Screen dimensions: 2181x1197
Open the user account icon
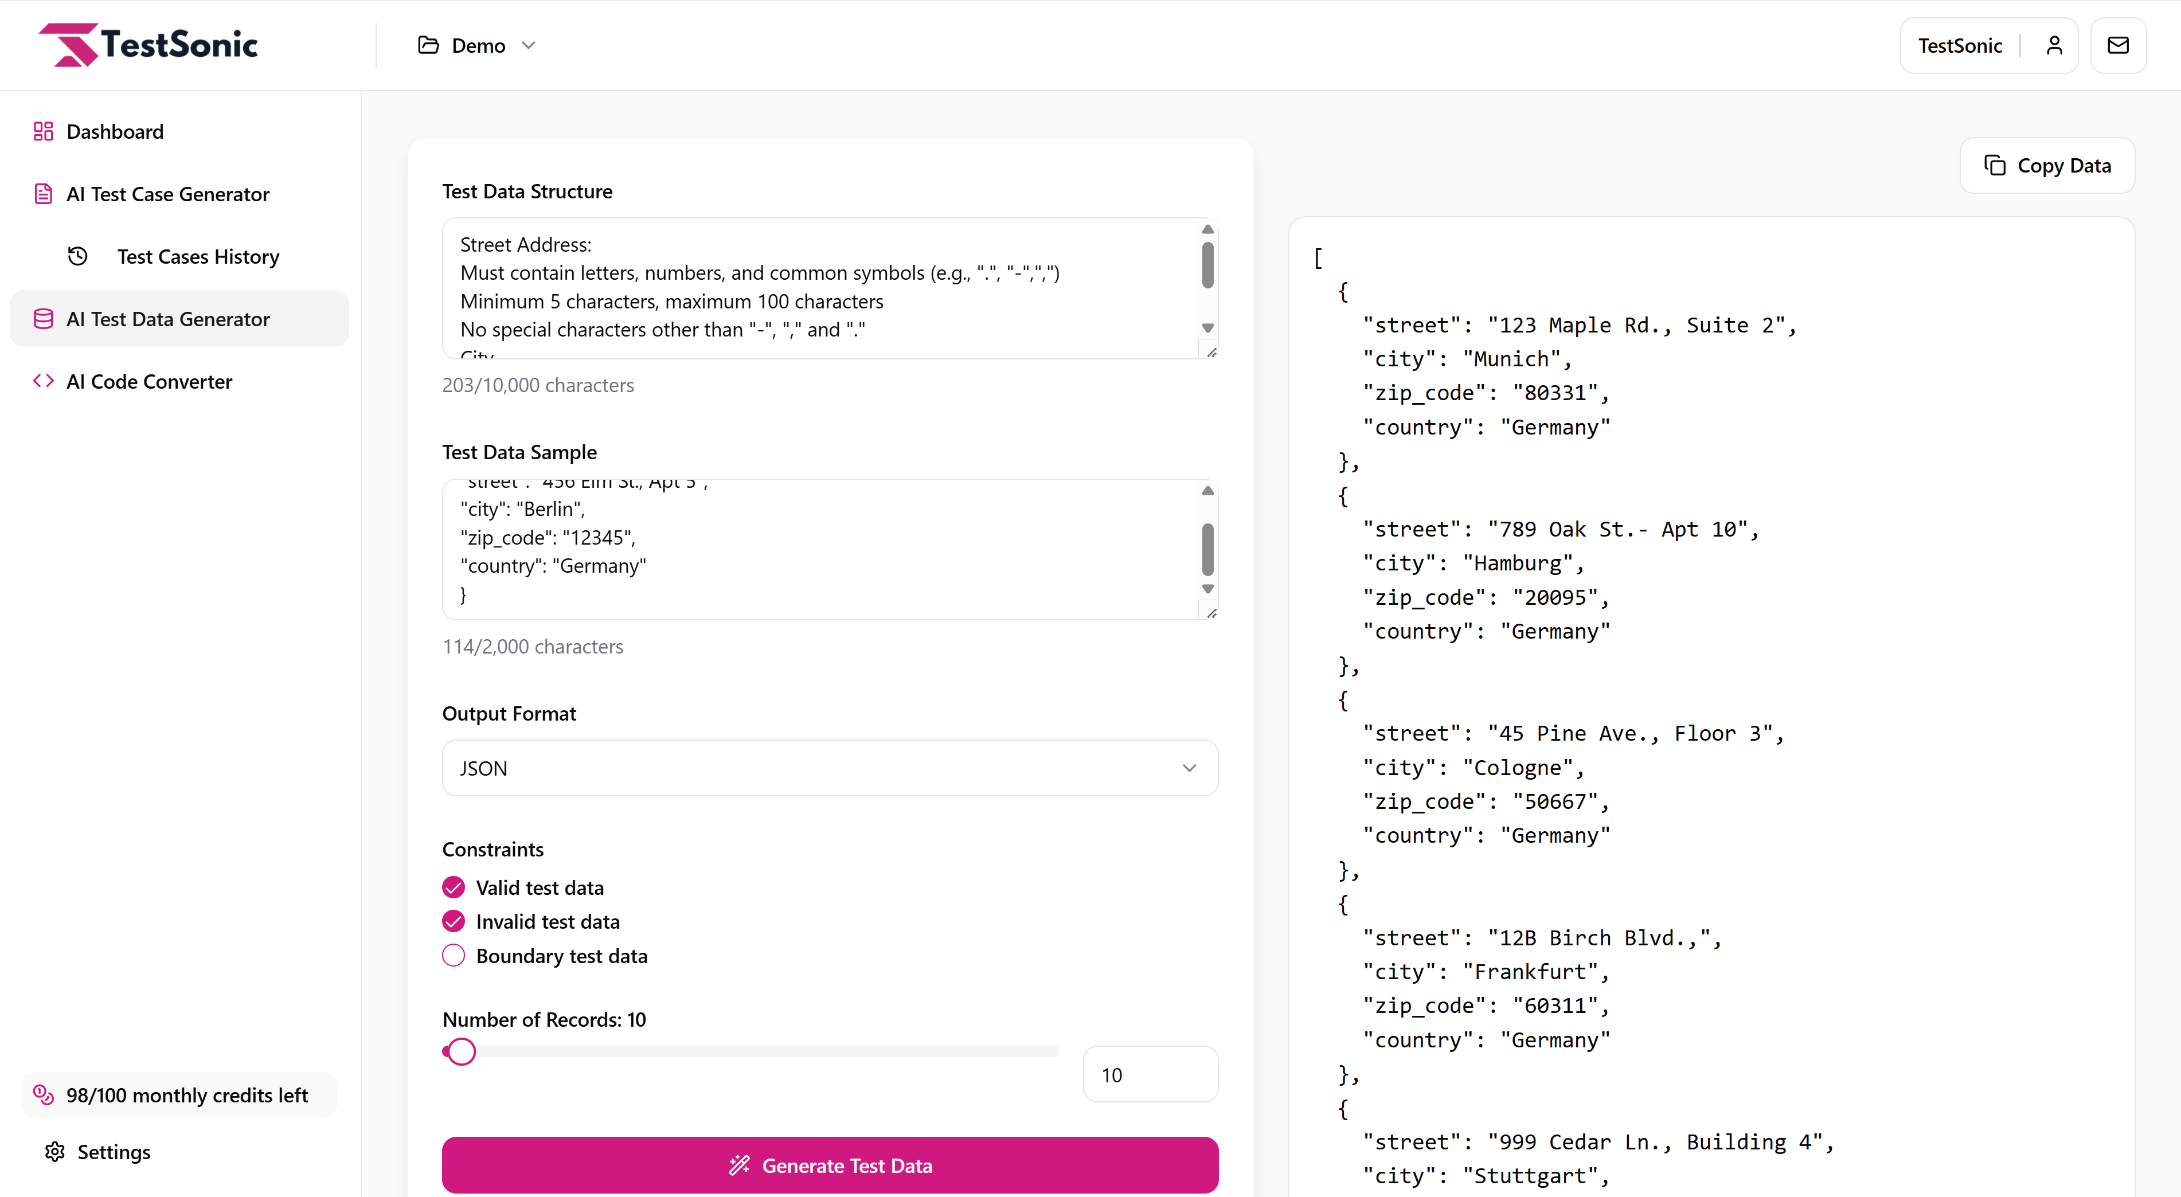(x=2055, y=45)
